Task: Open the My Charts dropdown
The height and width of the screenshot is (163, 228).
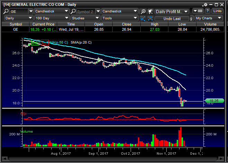Action: point(209,18)
